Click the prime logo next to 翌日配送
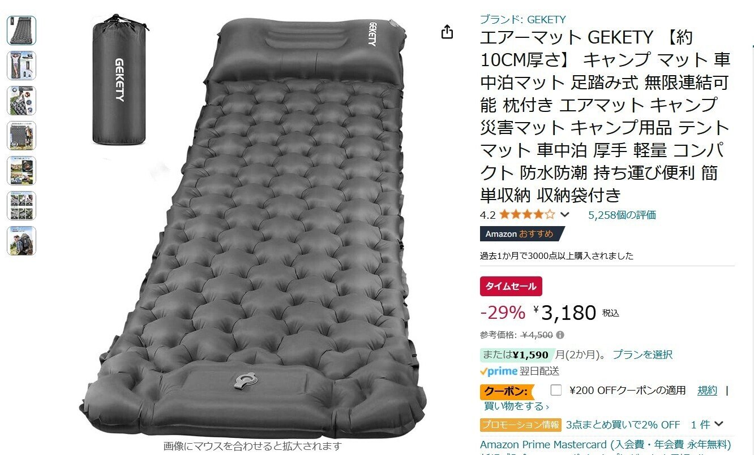 pyautogui.click(x=499, y=371)
